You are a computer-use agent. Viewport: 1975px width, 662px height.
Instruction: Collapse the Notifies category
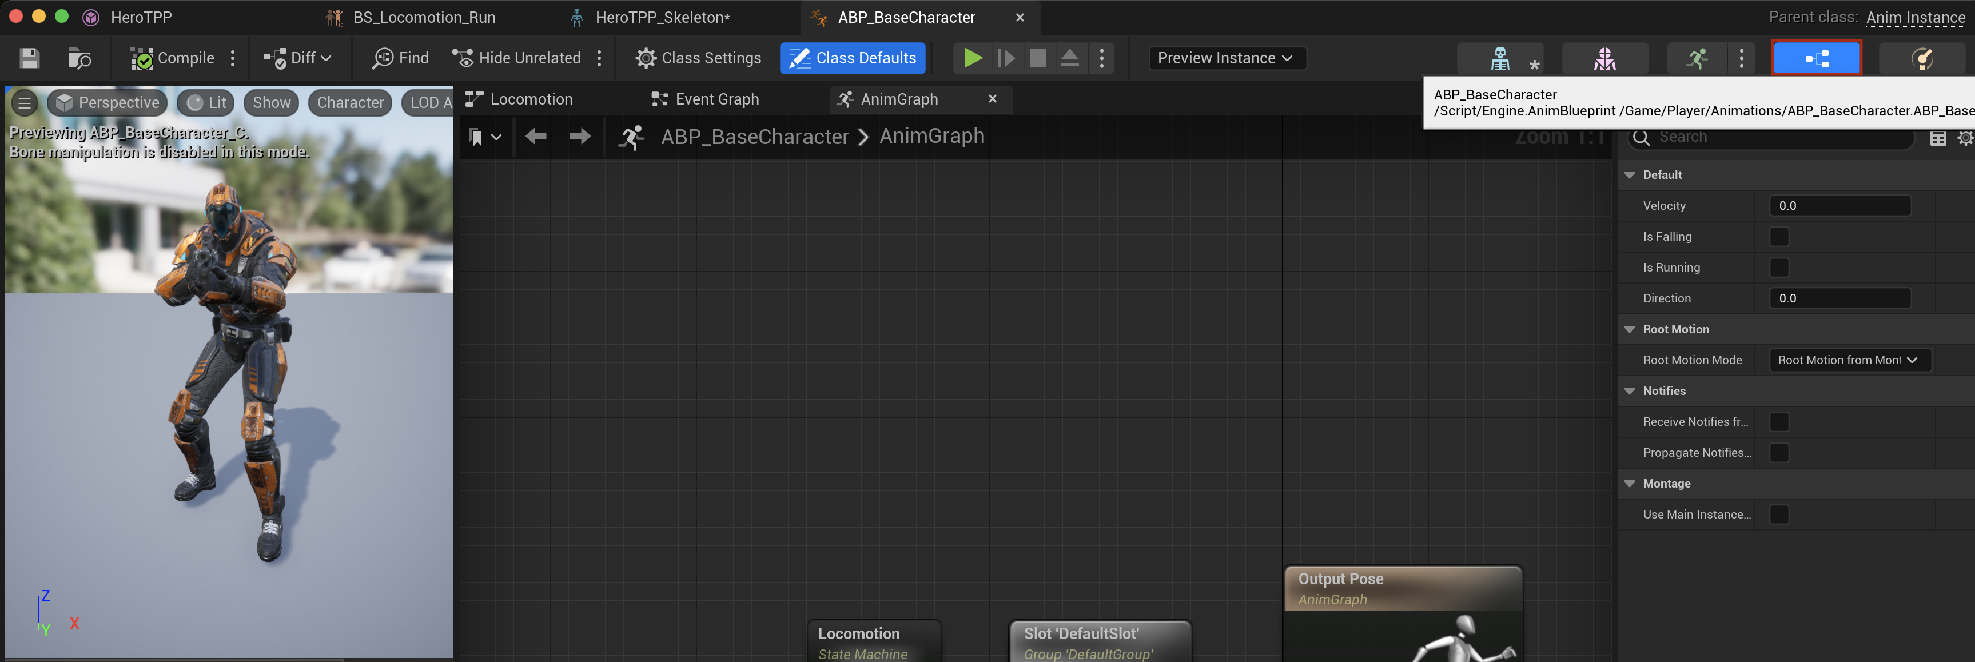pos(1630,391)
